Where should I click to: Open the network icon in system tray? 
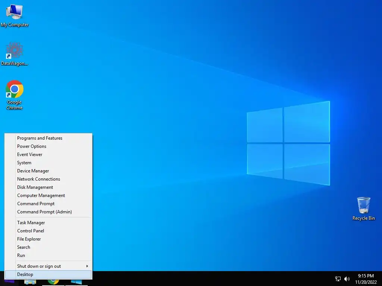(338, 279)
